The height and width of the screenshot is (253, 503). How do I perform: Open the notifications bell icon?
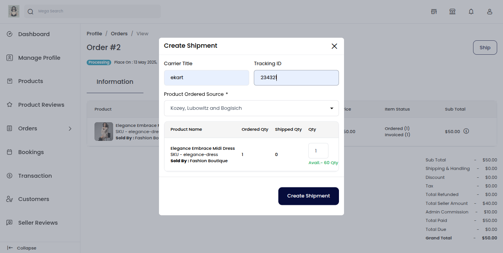click(471, 11)
